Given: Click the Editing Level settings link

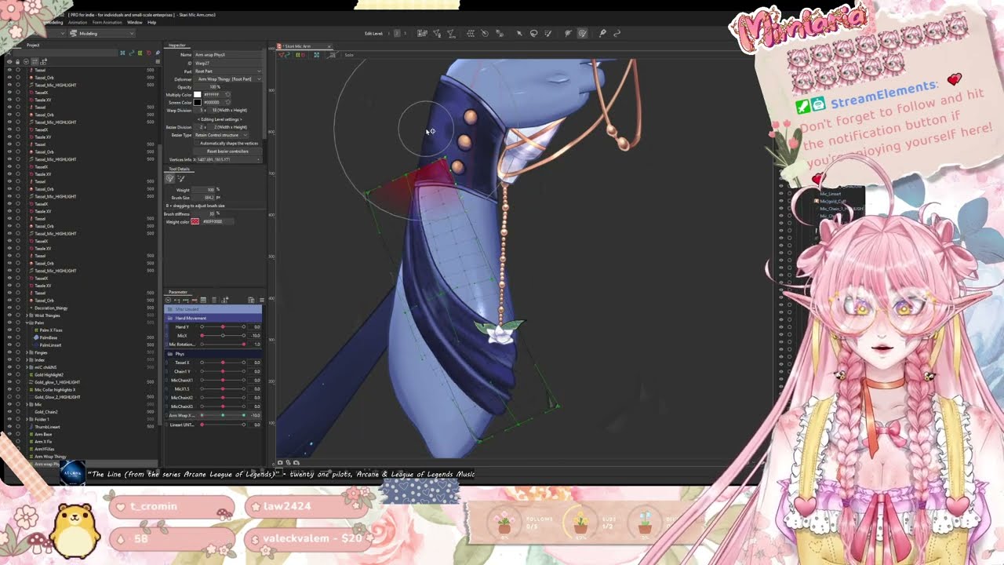Looking at the screenshot, I should [220, 119].
